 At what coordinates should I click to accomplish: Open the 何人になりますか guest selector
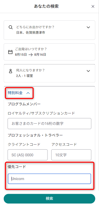(49, 73)
